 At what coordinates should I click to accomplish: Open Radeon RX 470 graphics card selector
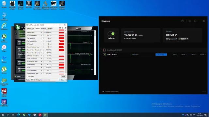[38, 80]
